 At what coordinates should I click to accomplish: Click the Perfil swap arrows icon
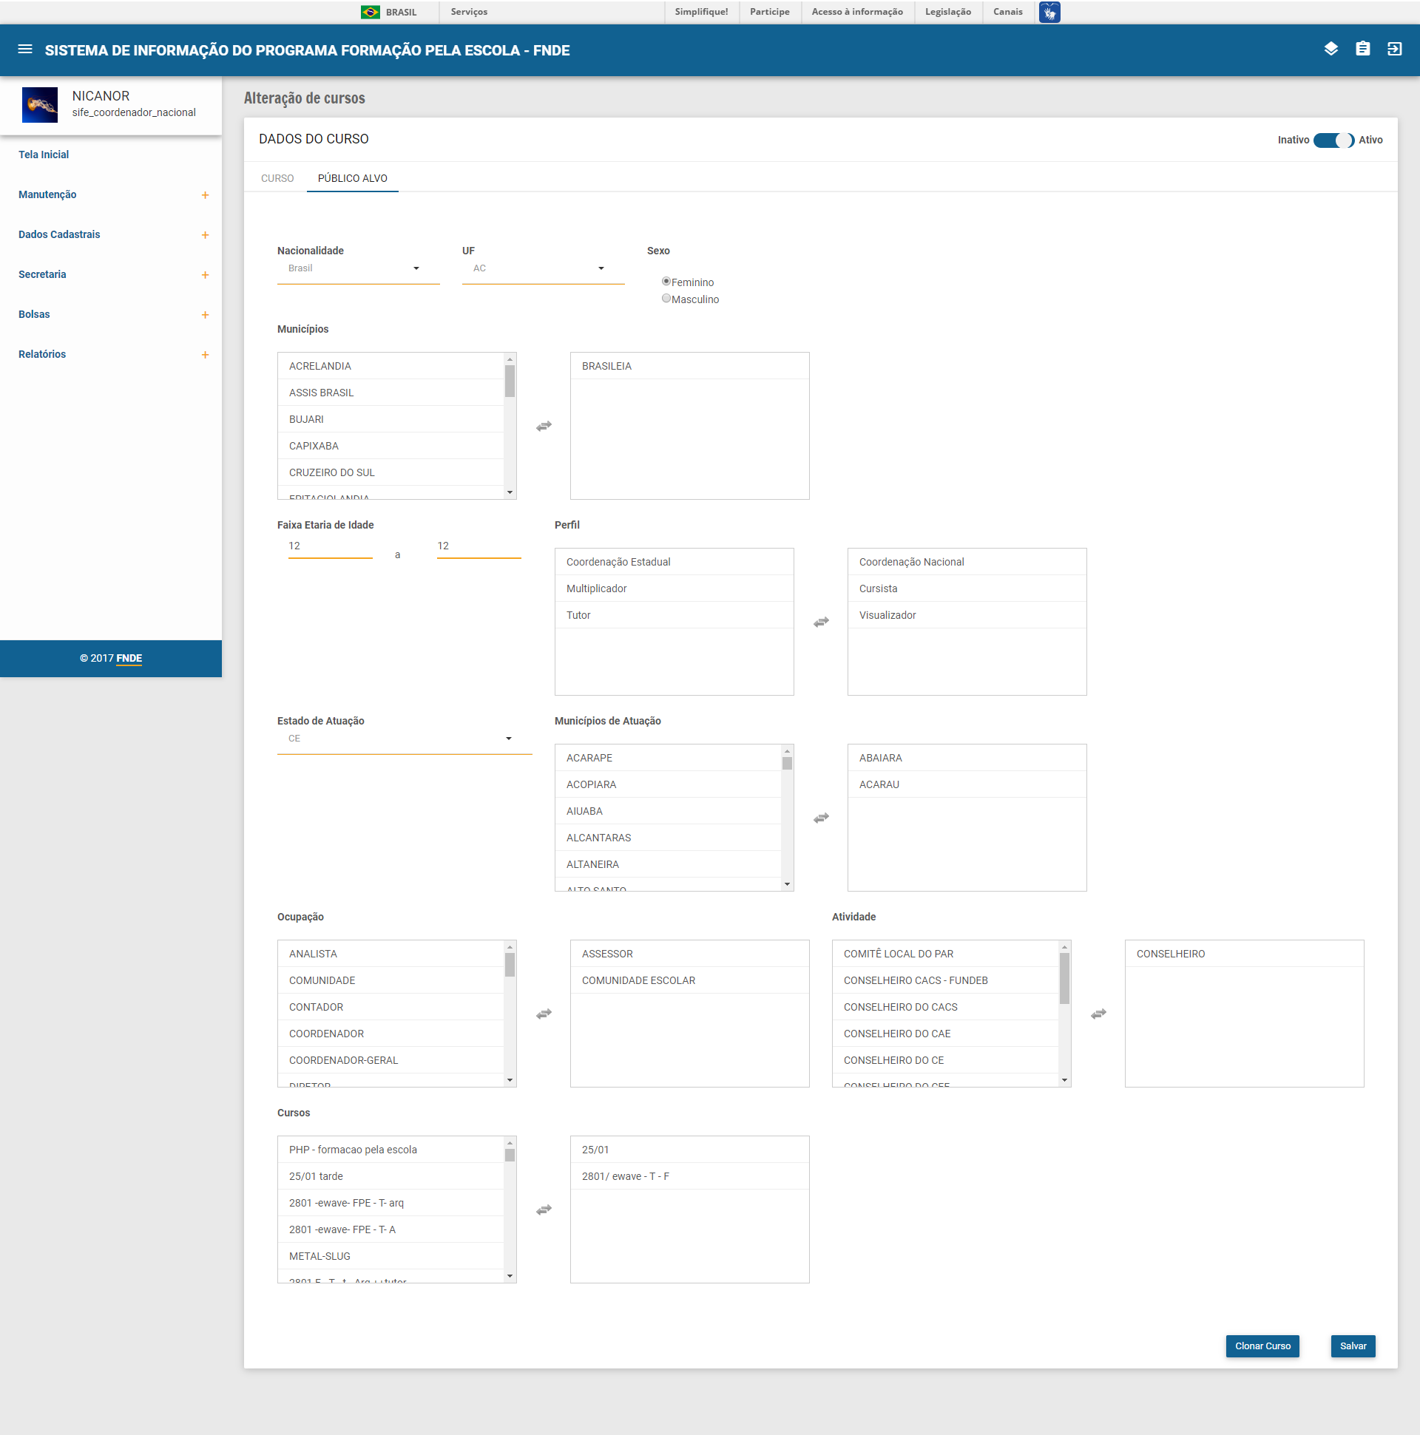click(x=820, y=622)
